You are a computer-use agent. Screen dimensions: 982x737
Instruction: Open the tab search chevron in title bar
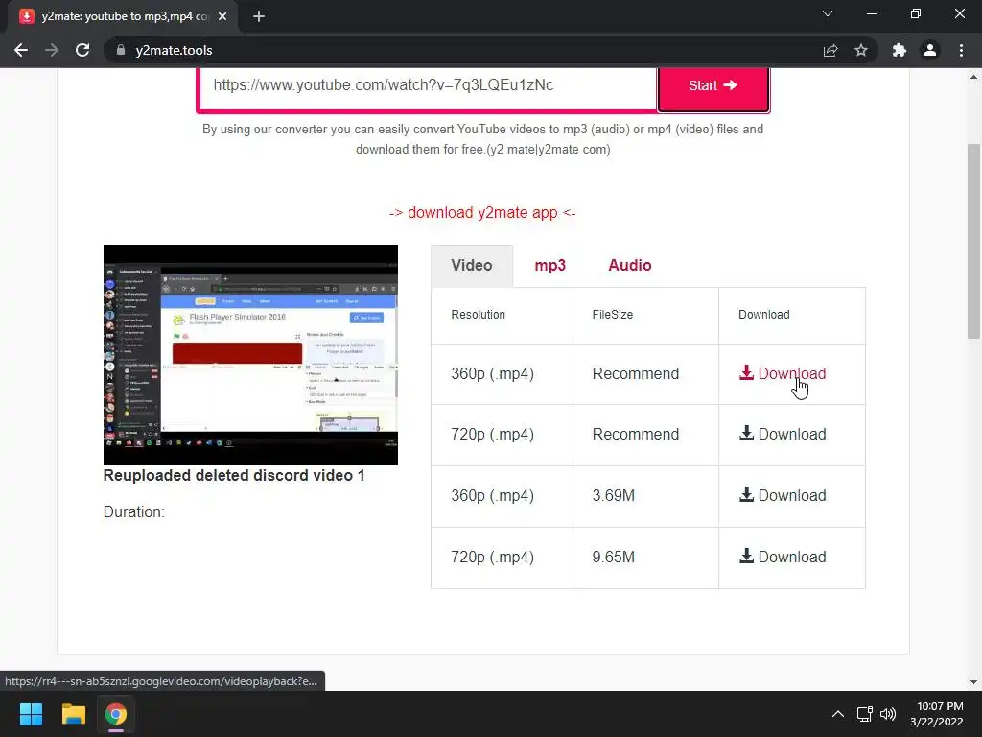[x=828, y=13]
